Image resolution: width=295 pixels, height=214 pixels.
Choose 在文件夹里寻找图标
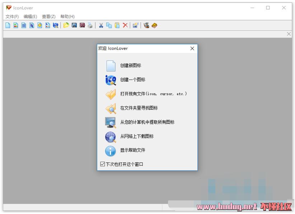pos(139,108)
